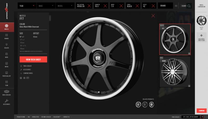Click the FF7 wheel in comparison panel

(x=201, y=21)
